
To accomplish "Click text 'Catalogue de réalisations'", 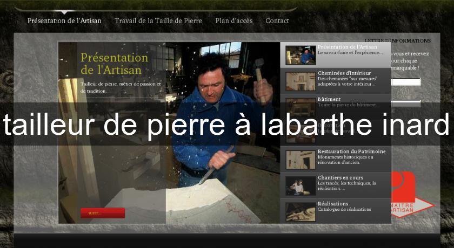I will 344,209.
